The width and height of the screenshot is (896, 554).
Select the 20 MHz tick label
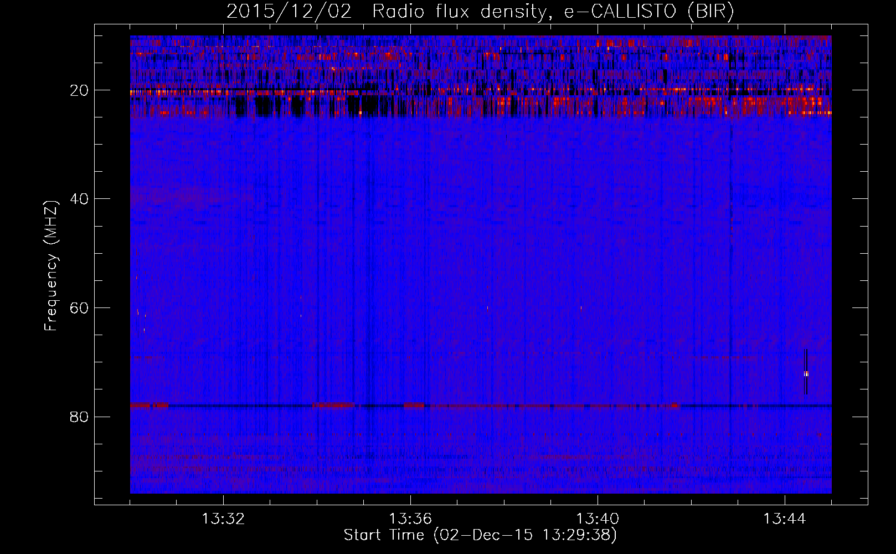point(79,90)
